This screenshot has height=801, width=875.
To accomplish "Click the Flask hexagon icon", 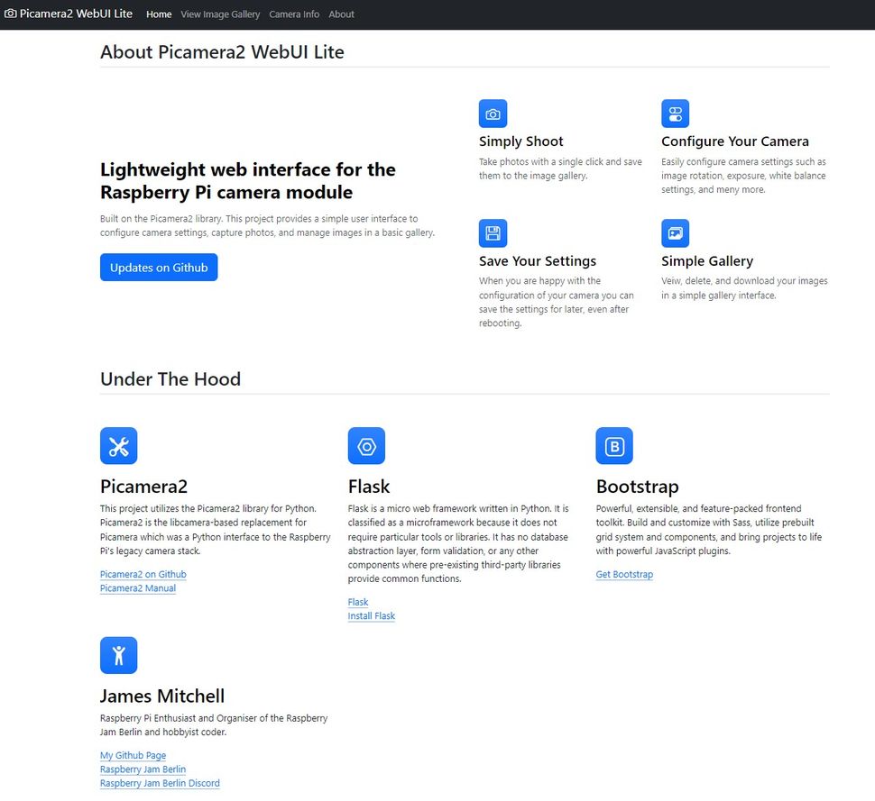I will [366, 446].
